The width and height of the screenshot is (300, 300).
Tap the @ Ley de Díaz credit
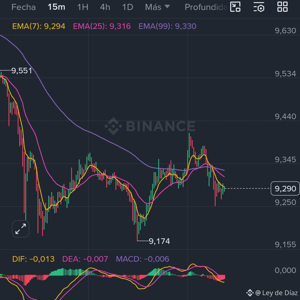click(x=272, y=293)
